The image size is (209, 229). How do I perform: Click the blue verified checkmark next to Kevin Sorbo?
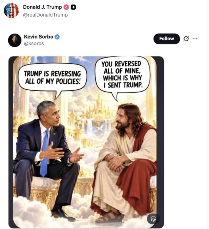tap(57, 37)
